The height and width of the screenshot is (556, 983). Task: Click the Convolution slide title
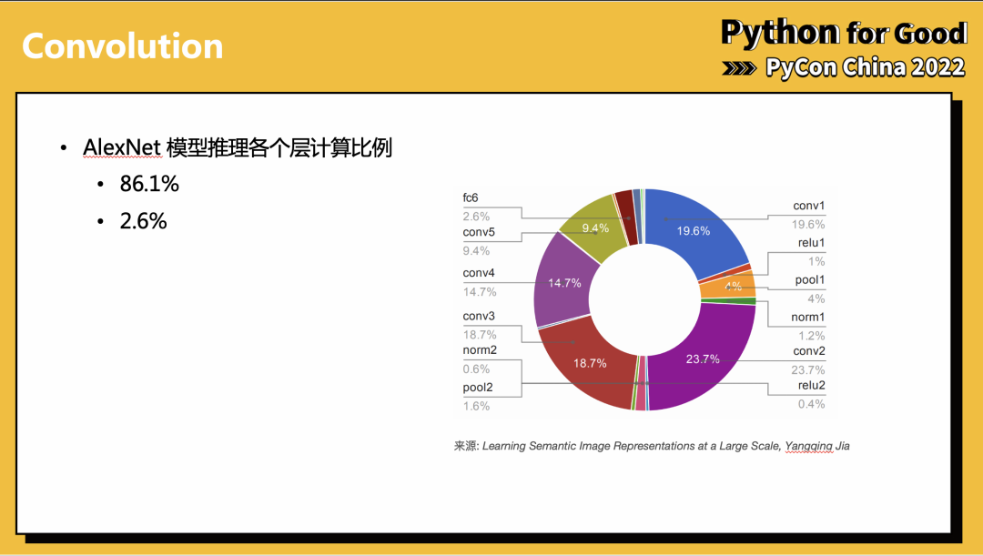(123, 46)
